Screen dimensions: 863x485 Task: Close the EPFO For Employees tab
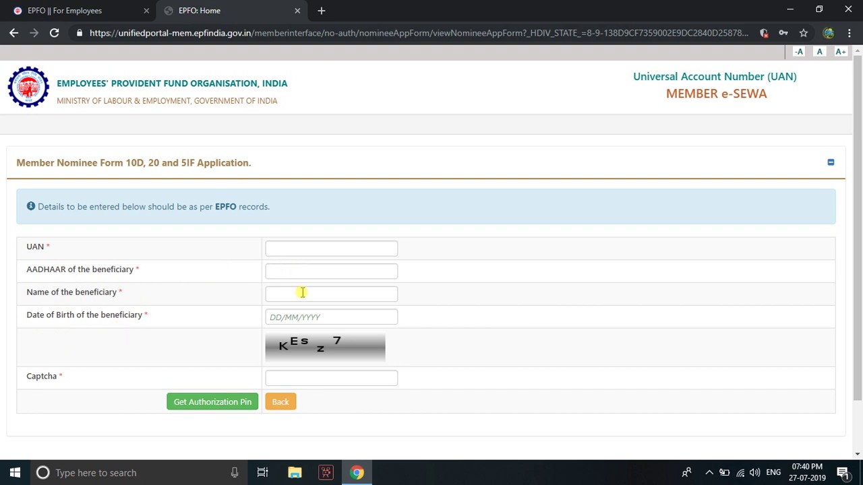click(146, 11)
